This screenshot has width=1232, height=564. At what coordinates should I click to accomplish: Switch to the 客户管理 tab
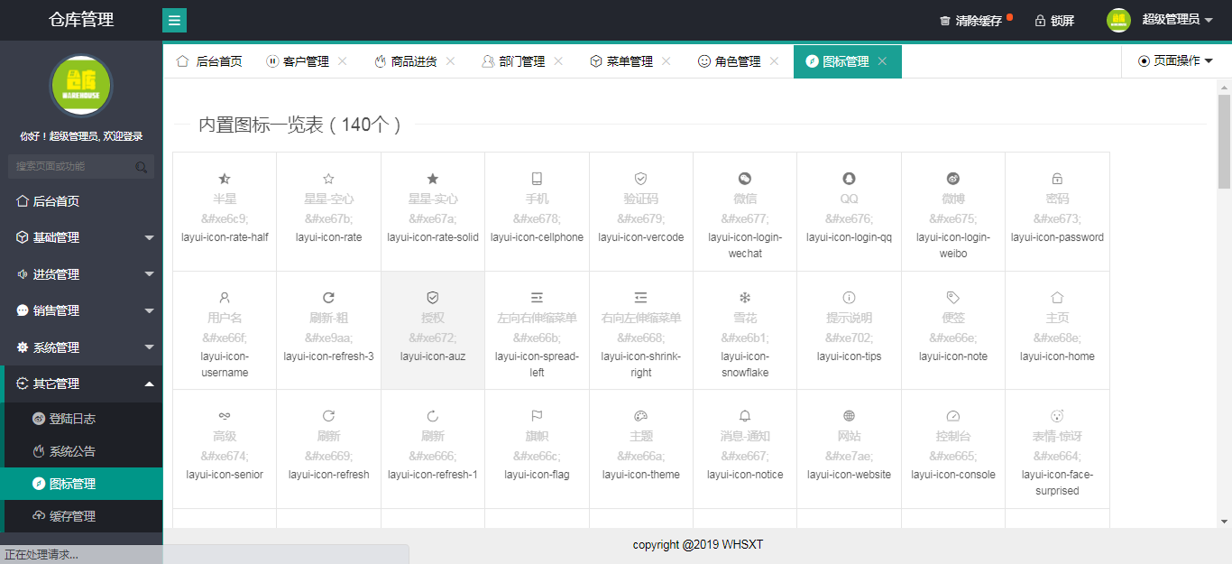tap(301, 61)
